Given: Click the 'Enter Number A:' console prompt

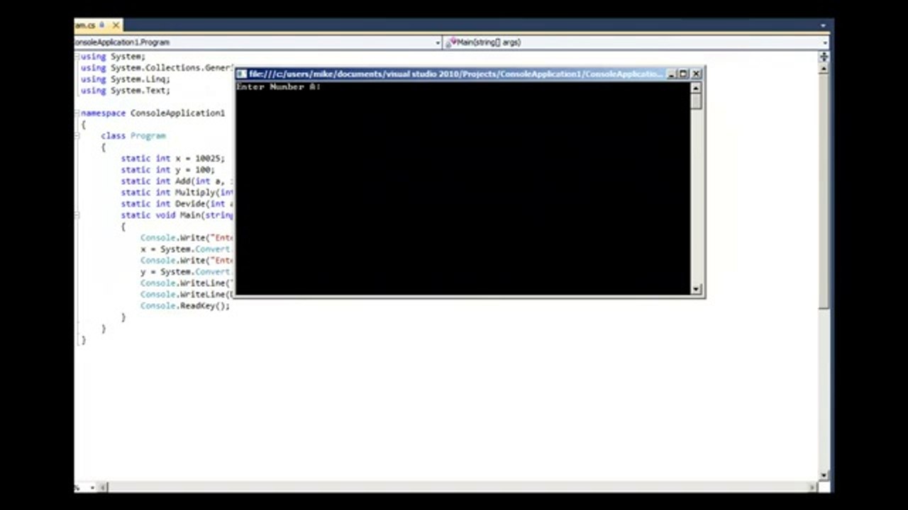Looking at the screenshot, I should (x=279, y=86).
